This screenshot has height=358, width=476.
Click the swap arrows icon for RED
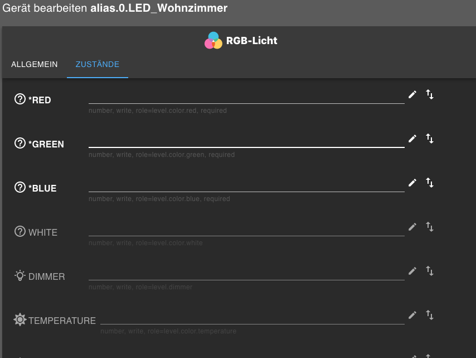click(x=430, y=94)
